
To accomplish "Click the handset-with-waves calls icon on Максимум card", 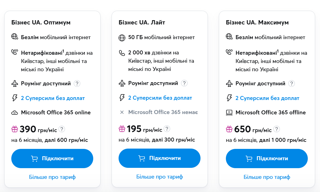I will 229,52.
